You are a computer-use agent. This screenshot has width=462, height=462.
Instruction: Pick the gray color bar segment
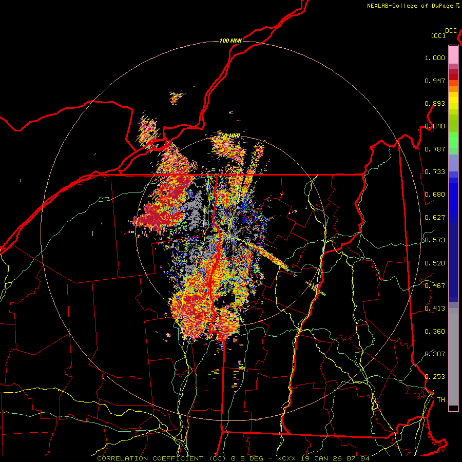tap(453, 357)
